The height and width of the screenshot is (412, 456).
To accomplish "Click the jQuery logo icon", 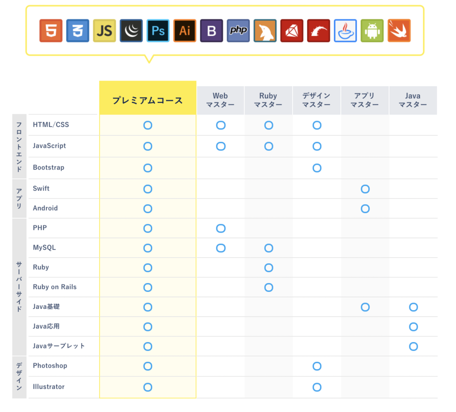I will [x=131, y=31].
